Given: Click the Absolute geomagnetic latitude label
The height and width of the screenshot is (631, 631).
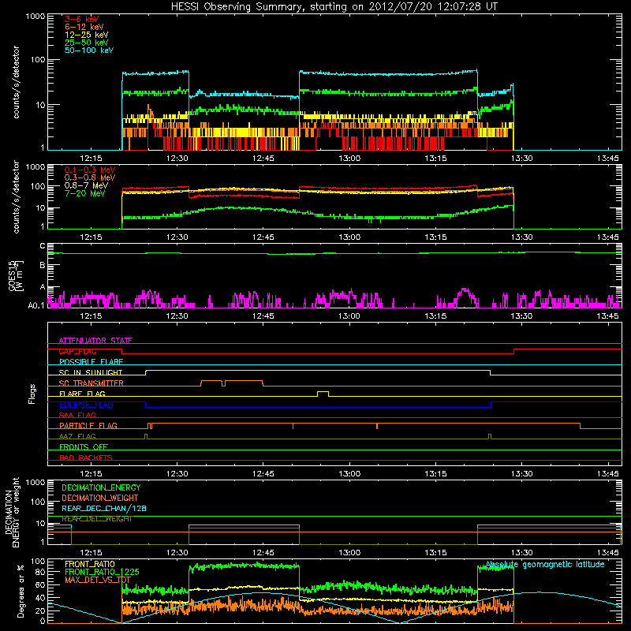Looking at the screenshot, I should tap(545, 565).
